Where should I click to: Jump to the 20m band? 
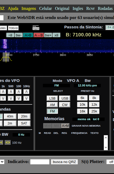[24, 116]
